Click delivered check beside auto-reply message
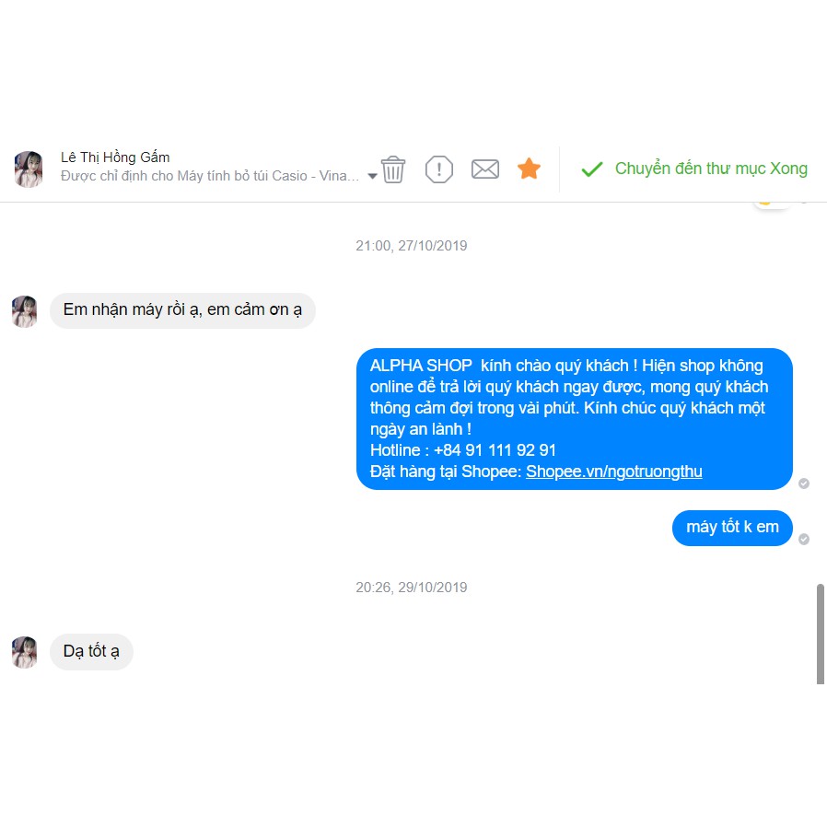This screenshot has width=827, height=827. 804,483
